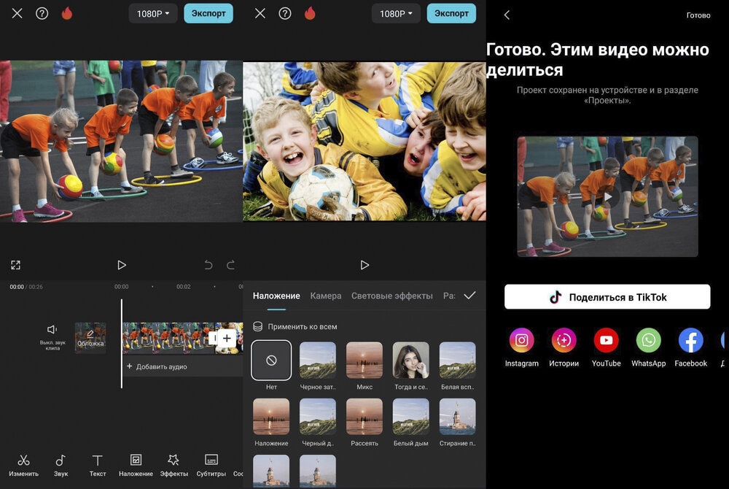Choose the Микс transition
Viewport: 729px width, 489px height.
364,360
